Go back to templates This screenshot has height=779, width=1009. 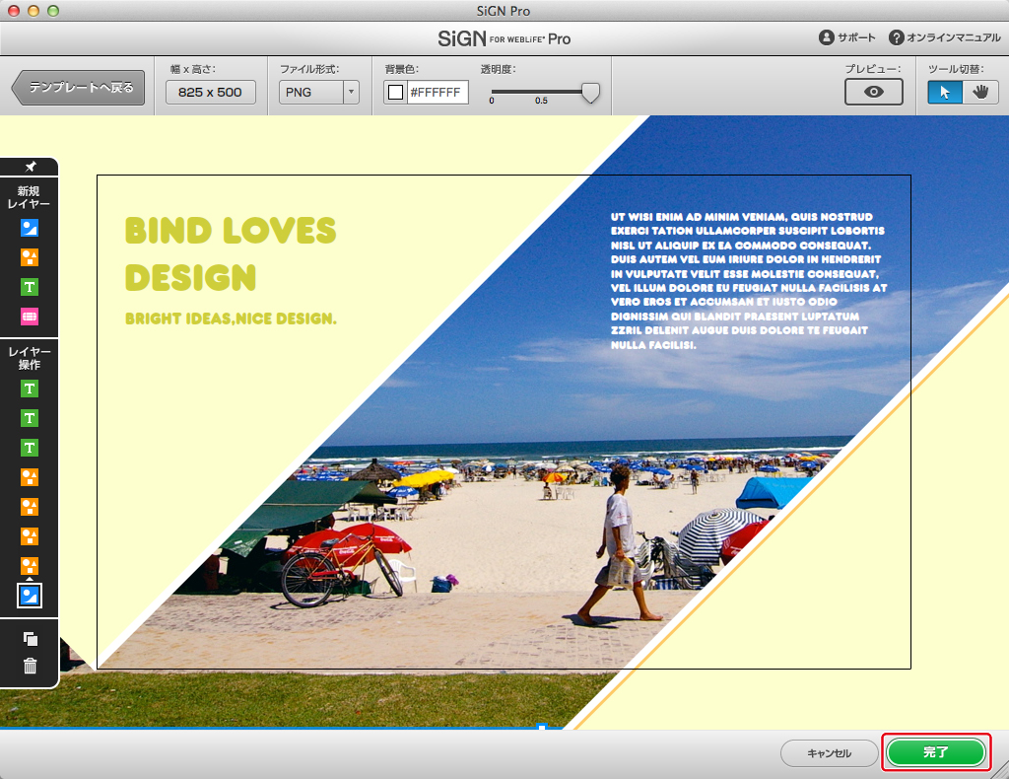[x=79, y=88]
